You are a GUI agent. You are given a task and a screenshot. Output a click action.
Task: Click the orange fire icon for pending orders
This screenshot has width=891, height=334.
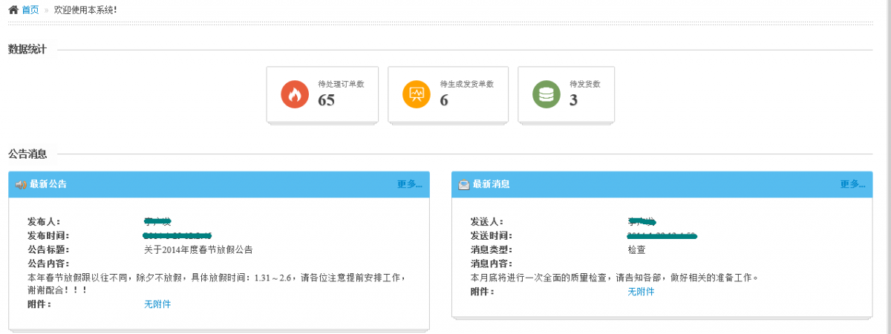(295, 94)
